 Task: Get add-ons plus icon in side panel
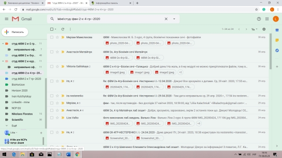pyautogui.click(x=277, y=66)
